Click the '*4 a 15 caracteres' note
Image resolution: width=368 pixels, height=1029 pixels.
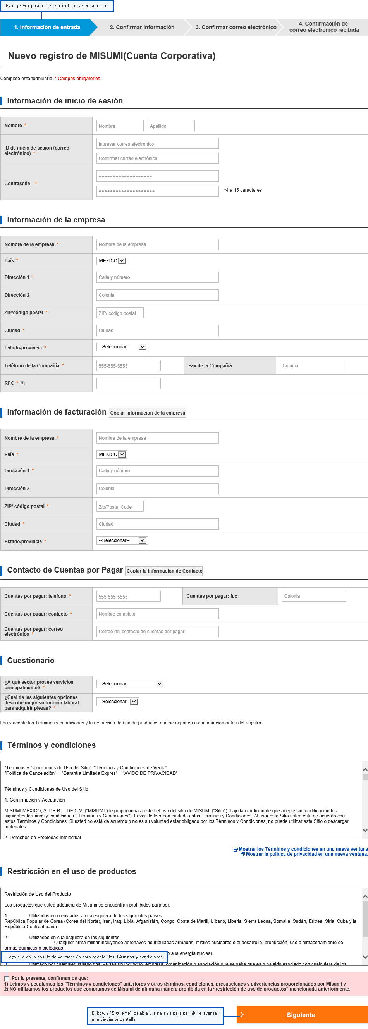point(243,190)
